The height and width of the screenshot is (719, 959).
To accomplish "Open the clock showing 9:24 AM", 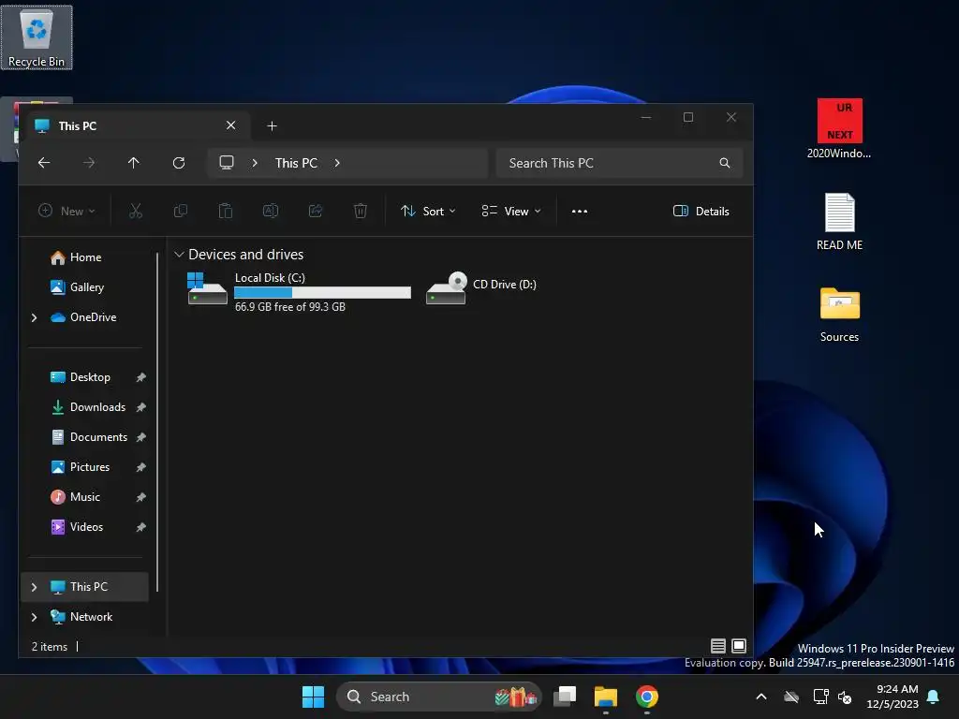I will point(893,697).
